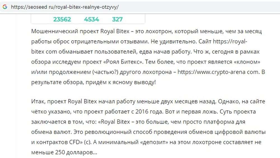Click the words 'отрицательными отзывами'
280x158 pixels.
[x=110, y=42]
